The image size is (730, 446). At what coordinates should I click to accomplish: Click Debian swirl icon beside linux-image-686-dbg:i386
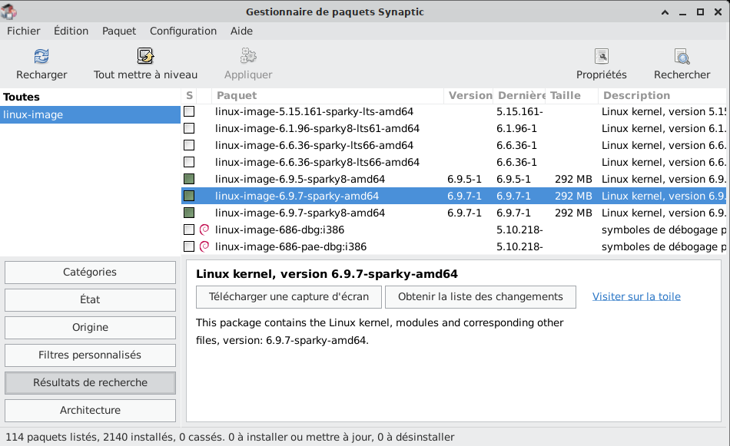[x=204, y=230]
